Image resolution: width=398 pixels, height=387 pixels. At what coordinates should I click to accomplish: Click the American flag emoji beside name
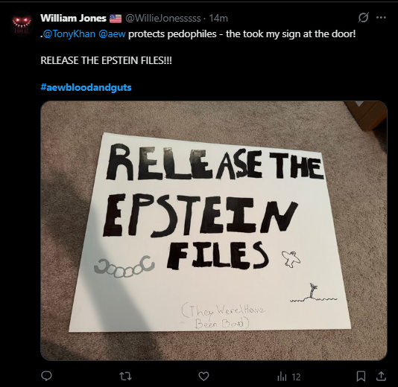[116, 19]
